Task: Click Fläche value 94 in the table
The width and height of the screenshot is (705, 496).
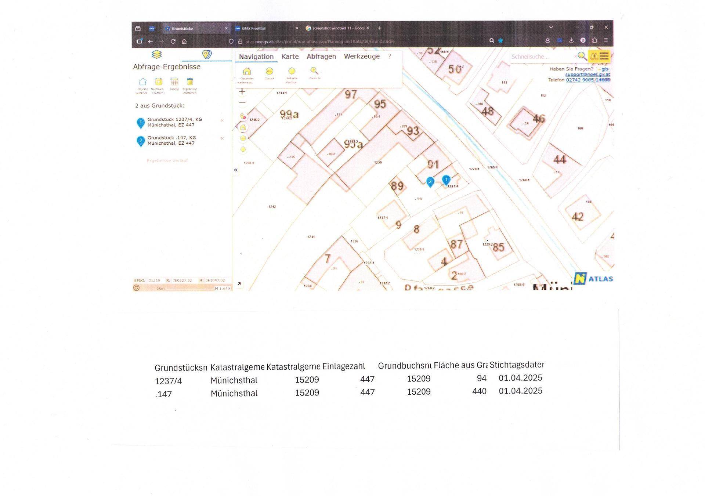Action: [481, 378]
